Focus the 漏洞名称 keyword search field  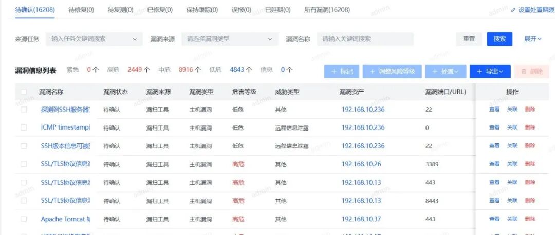tap(365, 39)
